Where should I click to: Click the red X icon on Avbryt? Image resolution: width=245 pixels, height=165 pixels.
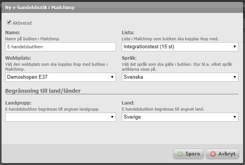[213, 154]
